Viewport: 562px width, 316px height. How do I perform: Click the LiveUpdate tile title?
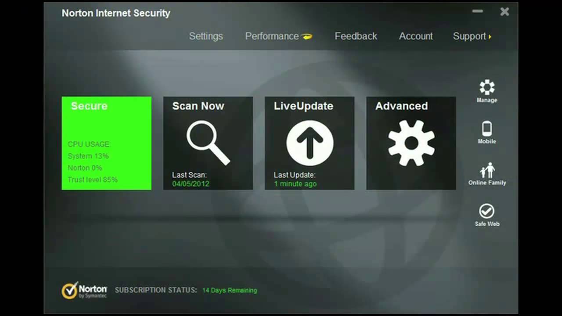pyautogui.click(x=303, y=106)
